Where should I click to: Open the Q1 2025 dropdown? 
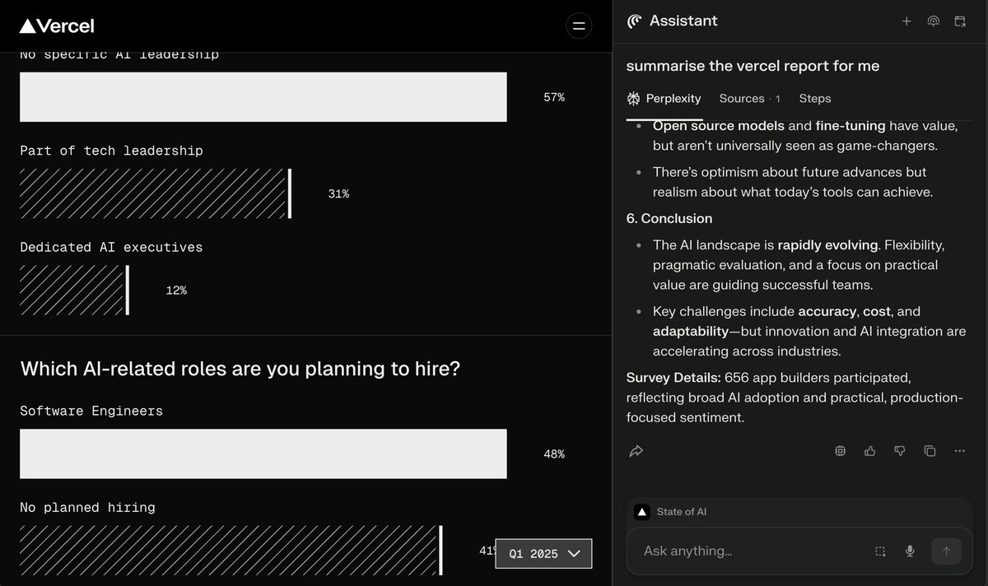coord(543,554)
